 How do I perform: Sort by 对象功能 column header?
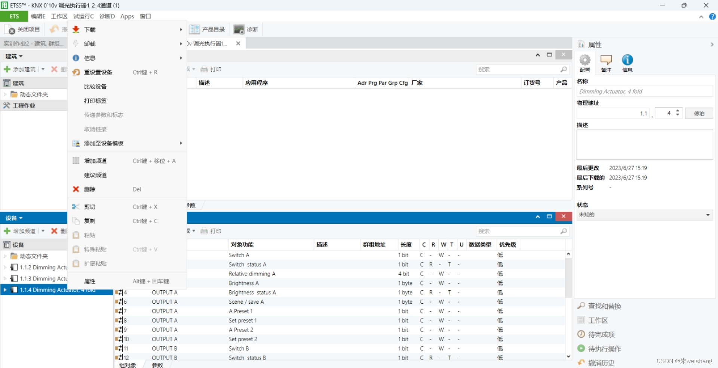271,244
